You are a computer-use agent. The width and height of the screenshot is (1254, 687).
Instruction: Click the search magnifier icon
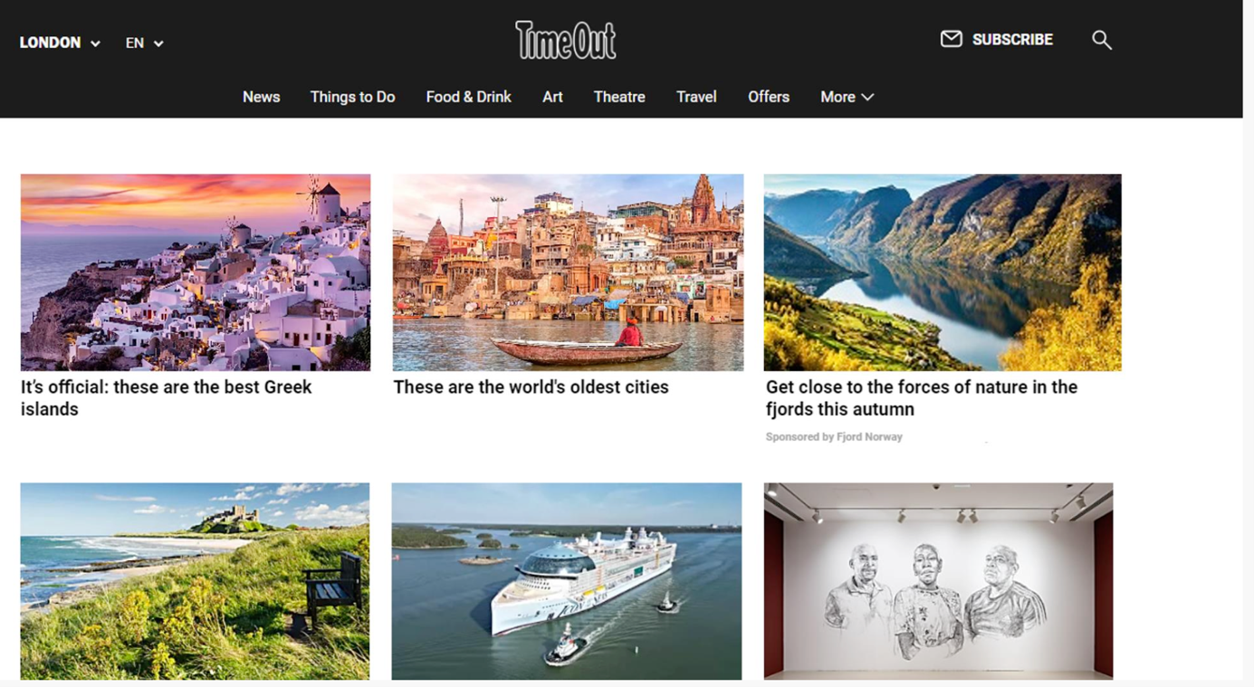[1101, 40]
